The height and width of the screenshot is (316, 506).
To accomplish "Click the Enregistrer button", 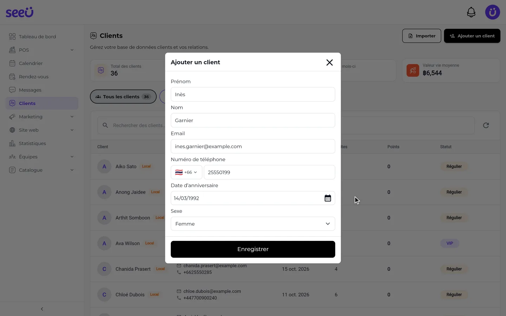I will [x=253, y=249].
